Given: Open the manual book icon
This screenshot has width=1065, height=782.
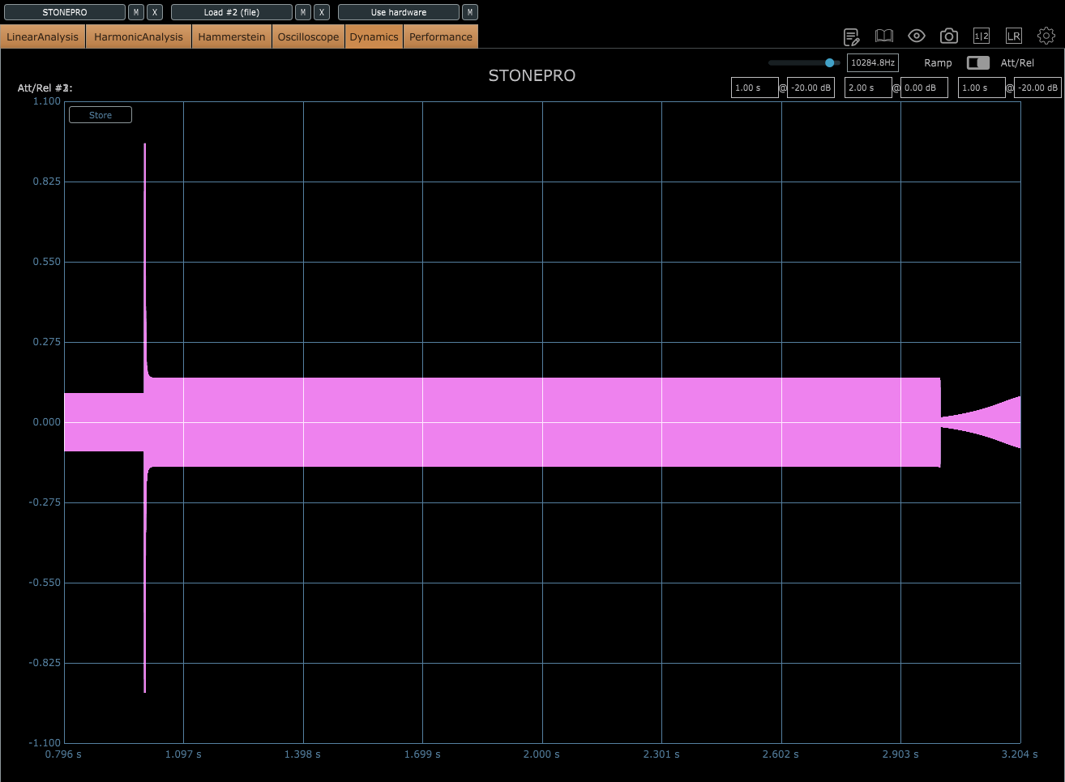Looking at the screenshot, I should (884, 36).
